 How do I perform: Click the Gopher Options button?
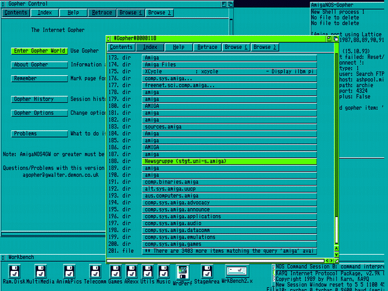coord(39,113)
